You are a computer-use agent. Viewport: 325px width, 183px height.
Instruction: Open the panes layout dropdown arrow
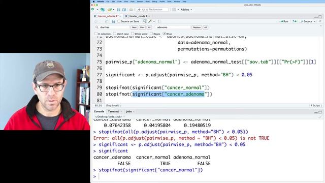(178, 10)
